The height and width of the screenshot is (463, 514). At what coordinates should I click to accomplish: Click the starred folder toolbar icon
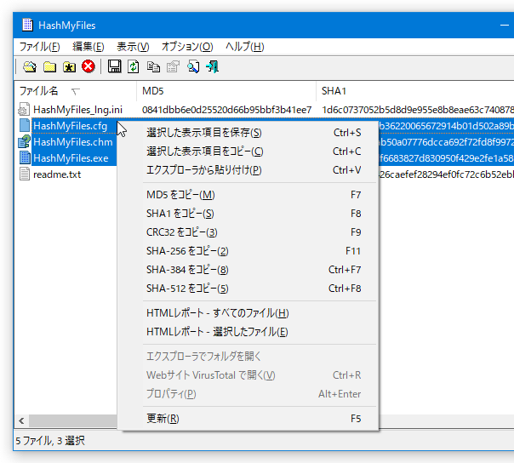pos(69,67)
